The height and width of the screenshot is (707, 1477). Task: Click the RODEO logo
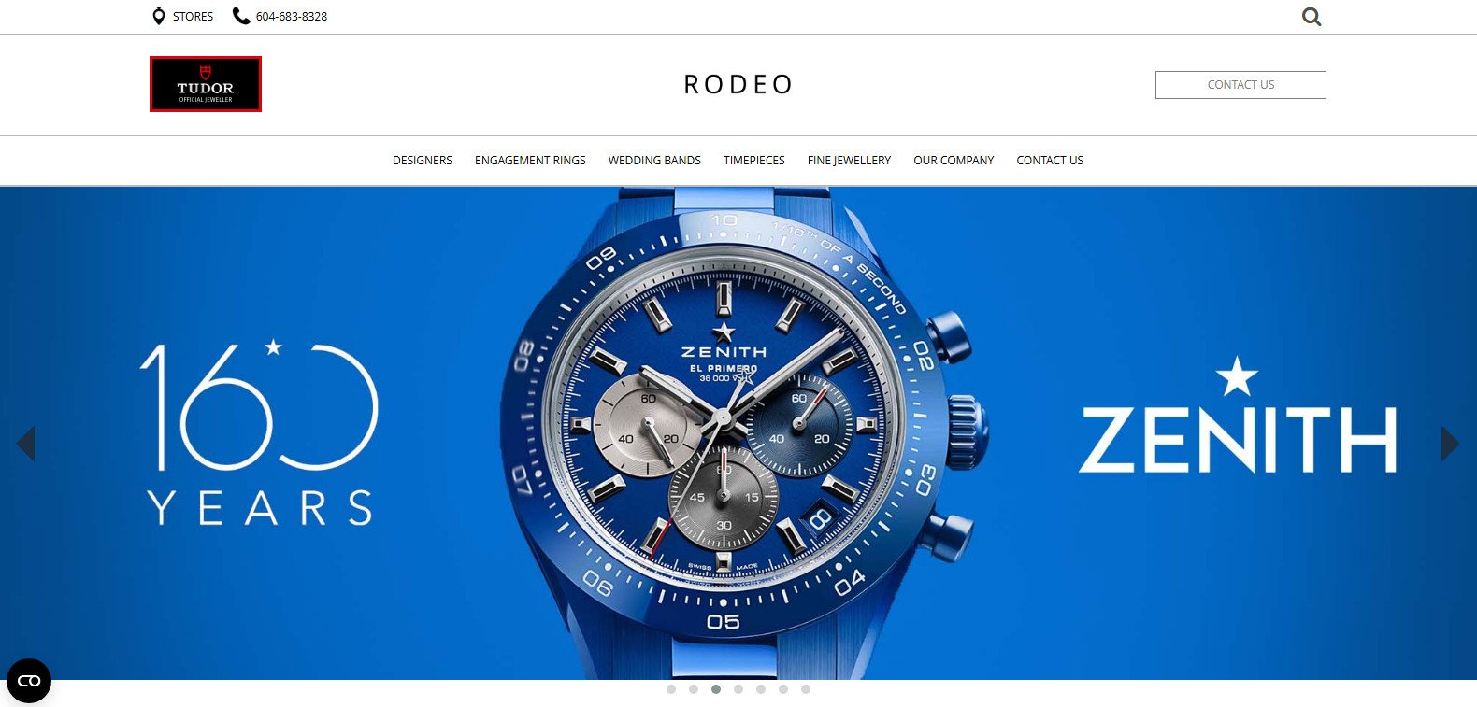pos(738,85)
